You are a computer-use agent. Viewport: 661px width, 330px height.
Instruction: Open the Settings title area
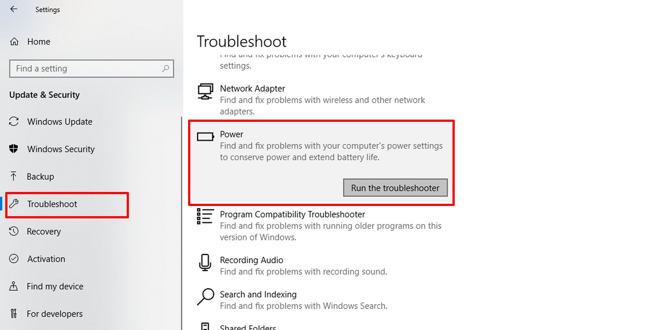(x=48, y=10)
